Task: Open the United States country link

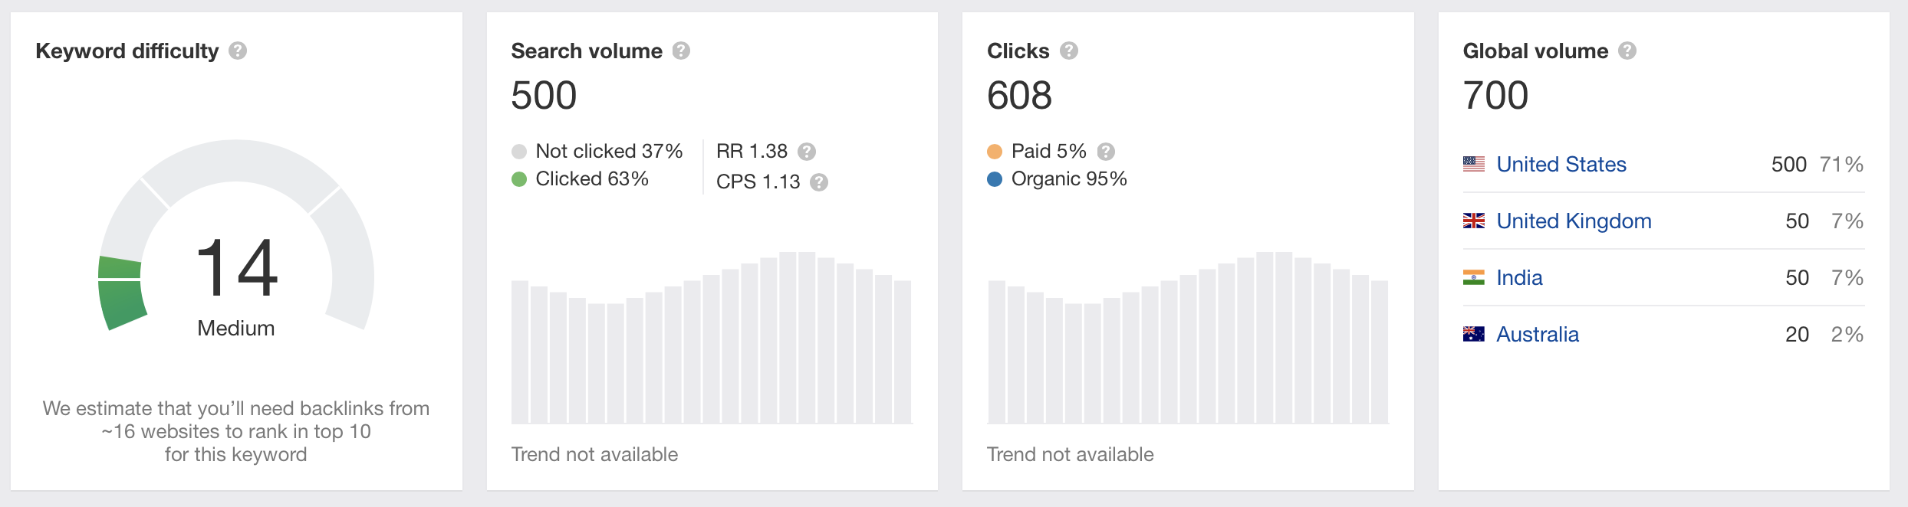Action: (x=1561, y=164)
